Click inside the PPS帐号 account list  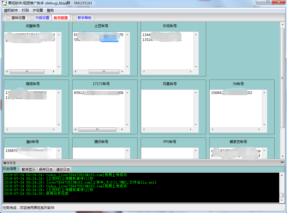point(168,153)
